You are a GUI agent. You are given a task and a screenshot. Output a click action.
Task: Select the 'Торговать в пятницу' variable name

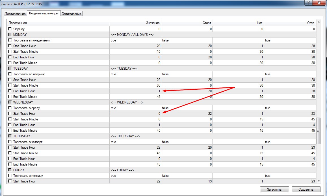point(28,176)
